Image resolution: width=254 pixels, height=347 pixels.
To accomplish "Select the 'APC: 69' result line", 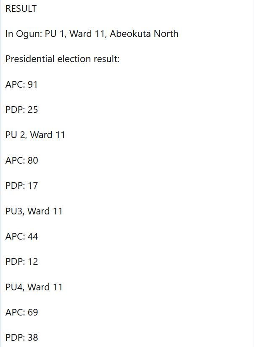I will coord(21,312).
